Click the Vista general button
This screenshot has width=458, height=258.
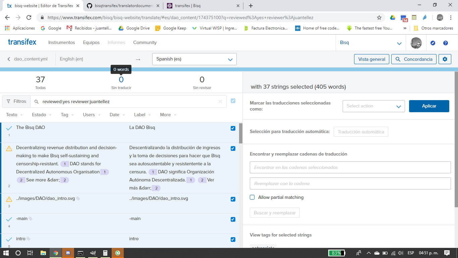point(372,59)
